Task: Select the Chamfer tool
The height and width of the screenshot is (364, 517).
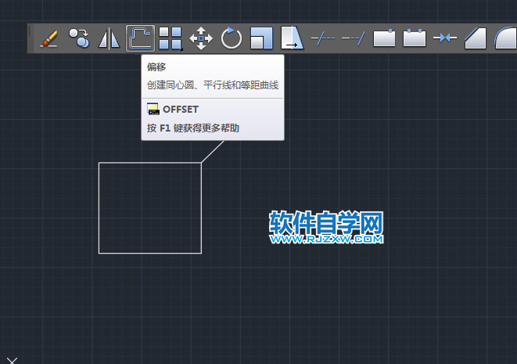Action: tap(476, 38)
